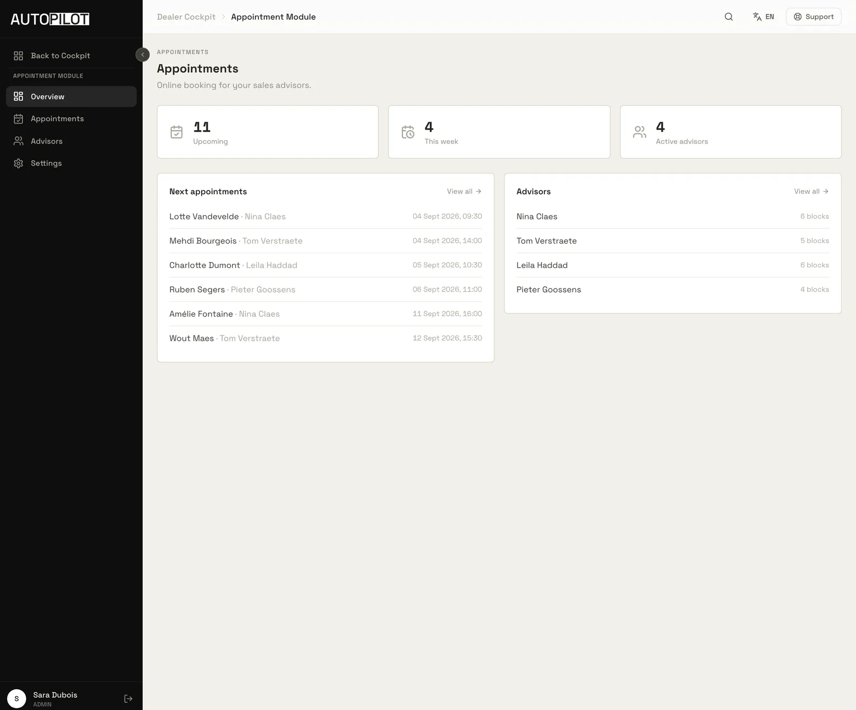View all next appointments
The width and height of the screenshot is (856, 710).
point(464,192)
